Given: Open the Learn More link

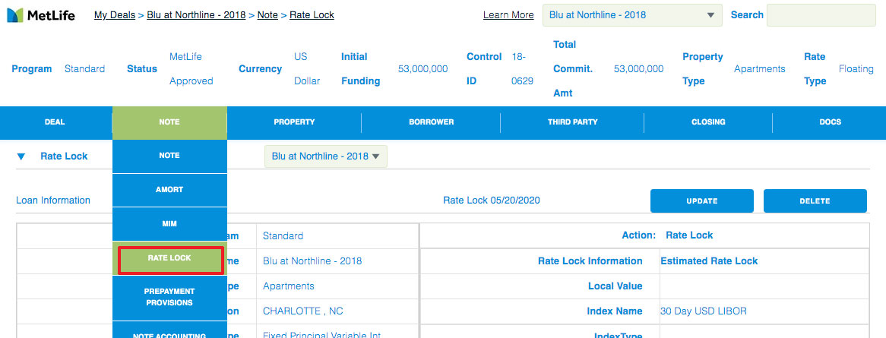Looking at the screenshot, I should click(508, 15).
